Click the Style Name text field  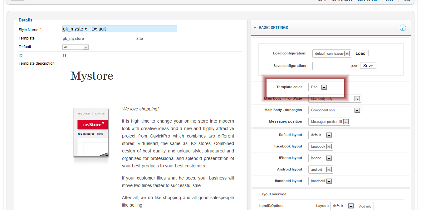pos(120,29)
